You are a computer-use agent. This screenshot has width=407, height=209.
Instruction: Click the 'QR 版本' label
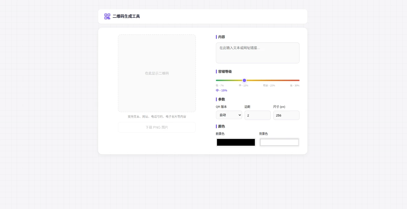(221, 107)
